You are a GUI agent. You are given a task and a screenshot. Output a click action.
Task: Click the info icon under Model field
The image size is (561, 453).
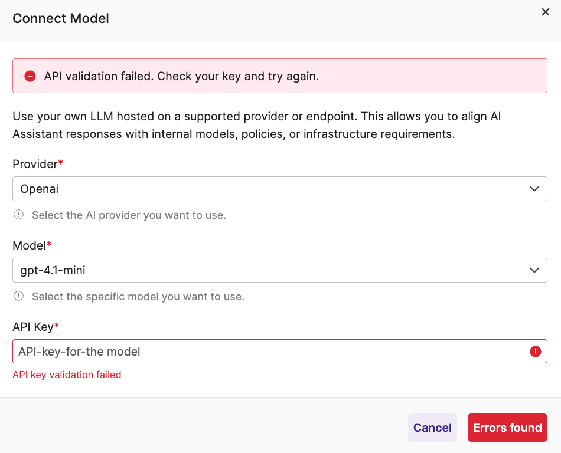[19, 296]
